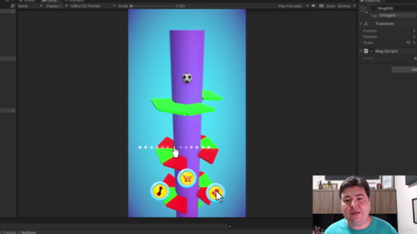This screenshot has height=234, width=417.
Task: Open the Gizmos dropdown arrow
Action: pos(354,6)
